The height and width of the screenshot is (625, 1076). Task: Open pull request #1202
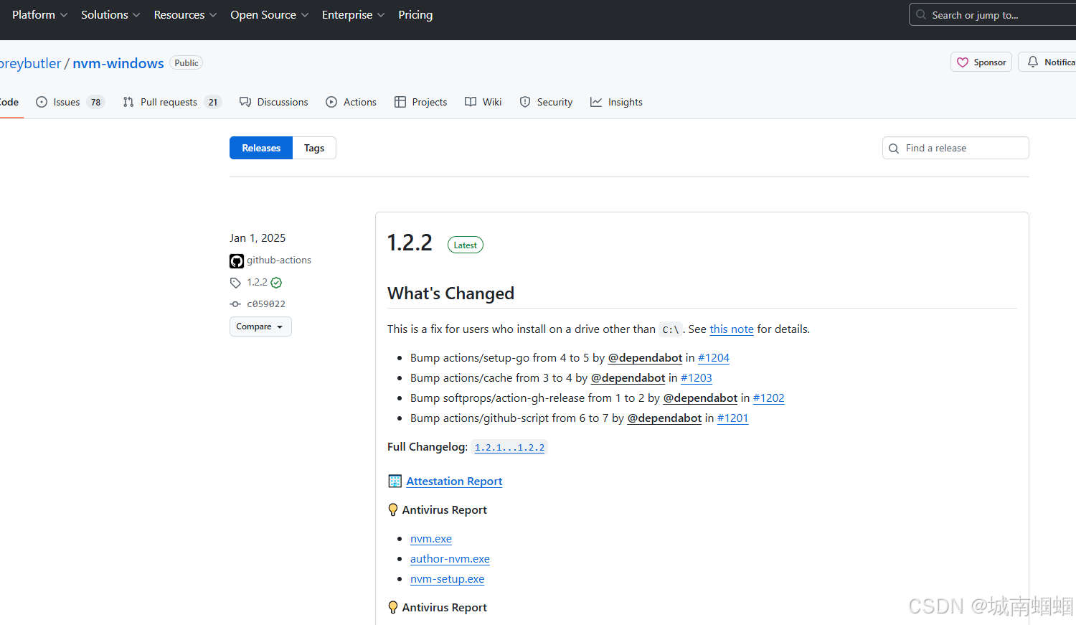coord(769,398)
